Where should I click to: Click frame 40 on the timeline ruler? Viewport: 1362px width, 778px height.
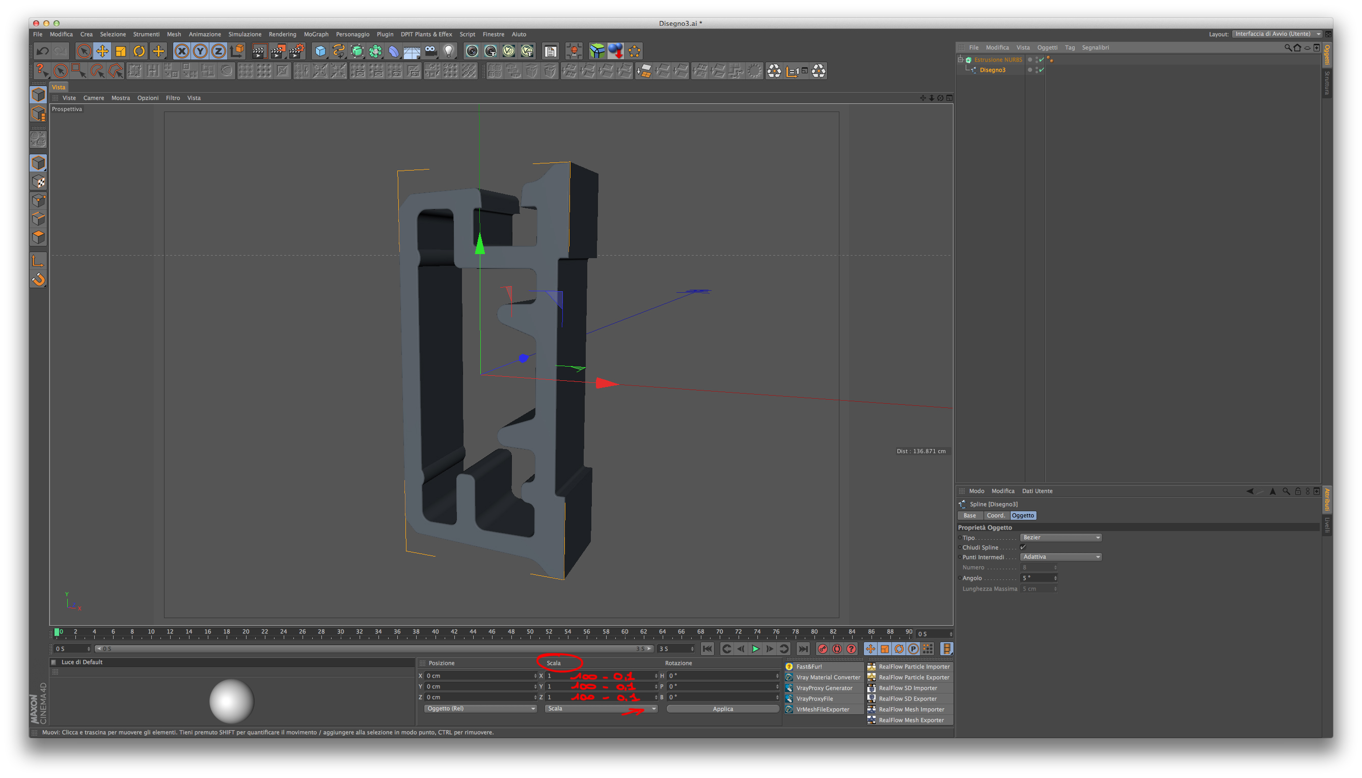coord(435,633)
